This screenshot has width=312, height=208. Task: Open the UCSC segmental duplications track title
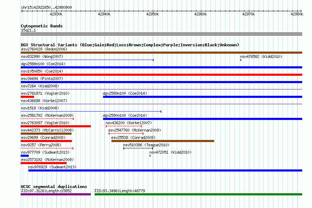click(54, 187)
